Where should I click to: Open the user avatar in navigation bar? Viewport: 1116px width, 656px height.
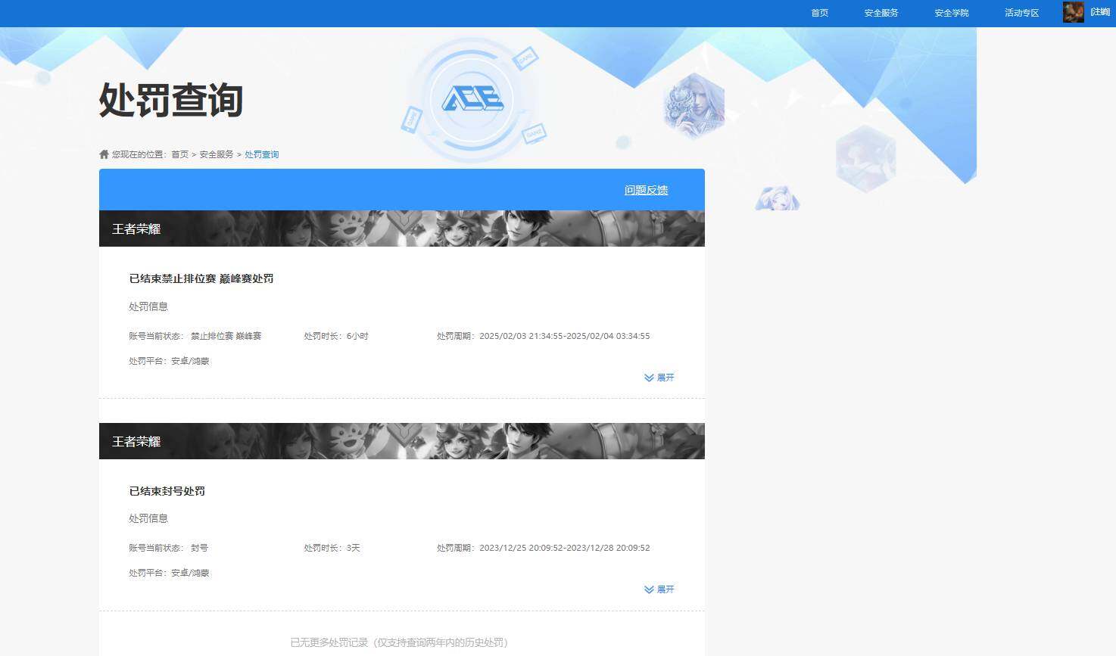coord(1072,12)
